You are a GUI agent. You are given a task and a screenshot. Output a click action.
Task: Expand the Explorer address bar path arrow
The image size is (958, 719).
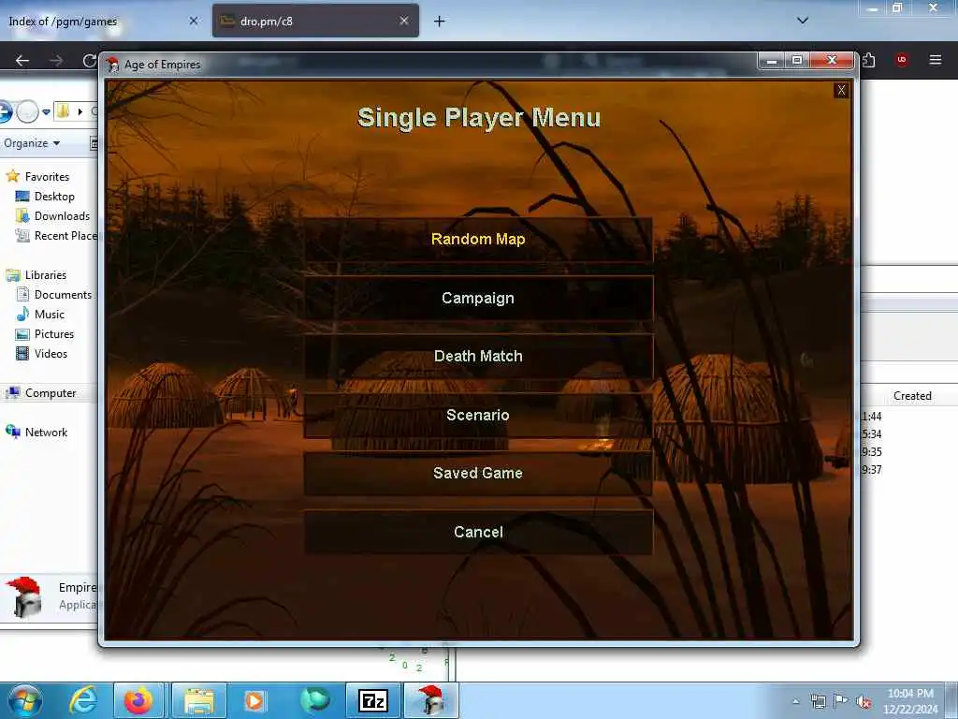click(80, 112)
